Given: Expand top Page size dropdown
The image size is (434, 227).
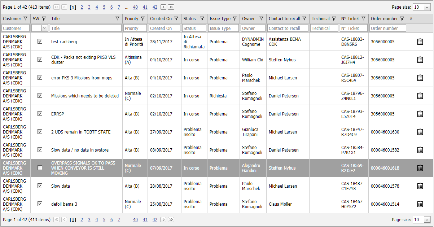Looking at the screenshot, I should pos(427,7).
